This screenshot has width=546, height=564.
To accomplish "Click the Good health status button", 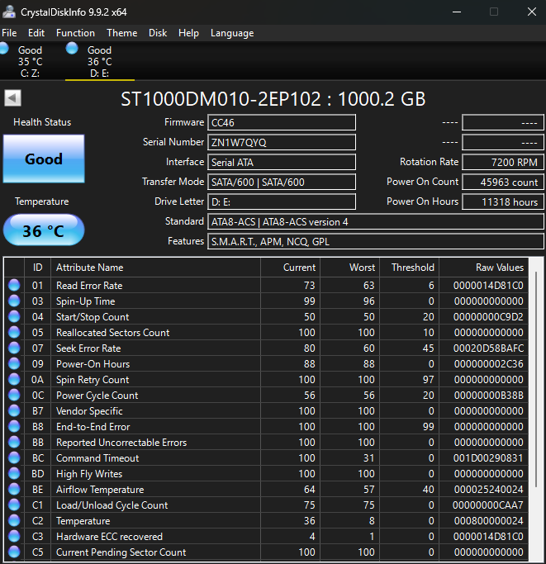I will [x=44, y=159].
